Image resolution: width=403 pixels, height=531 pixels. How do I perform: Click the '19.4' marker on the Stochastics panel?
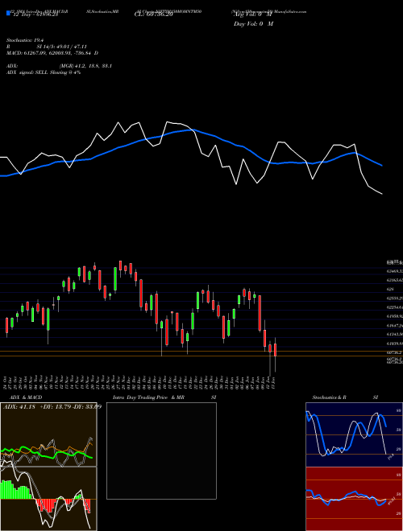[390, 457]
